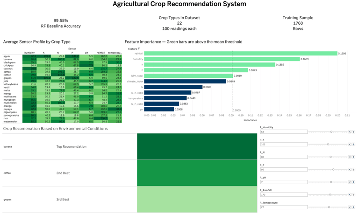Click the P_Temperature value input field
This screenshot has width=359, height=213.
coord(283,207)
